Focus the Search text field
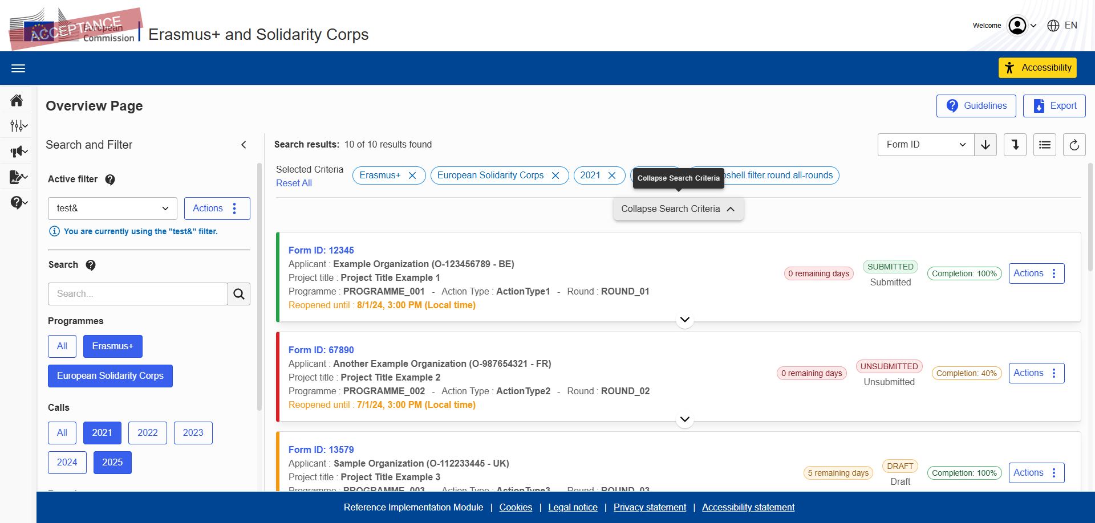 coord(137,294)
